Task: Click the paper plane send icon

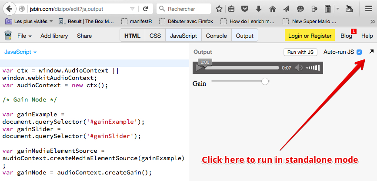Action: [286, 9]
